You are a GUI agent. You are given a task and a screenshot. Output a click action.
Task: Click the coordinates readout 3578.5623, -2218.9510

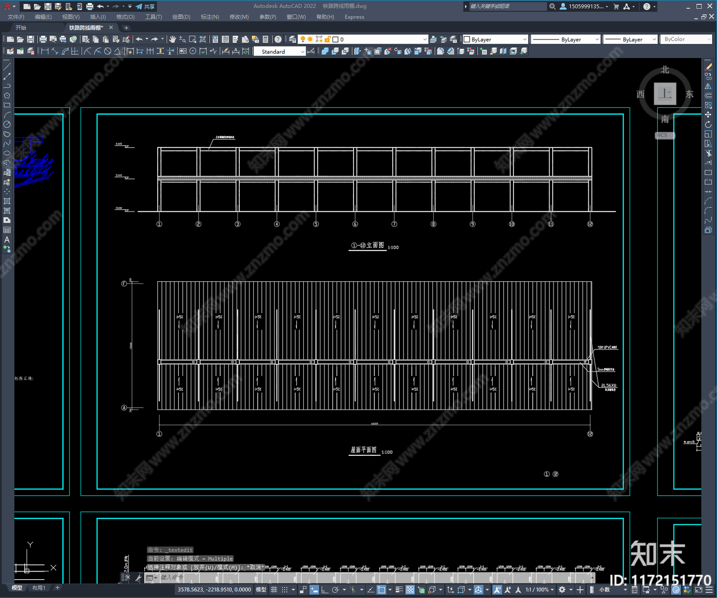214,589
